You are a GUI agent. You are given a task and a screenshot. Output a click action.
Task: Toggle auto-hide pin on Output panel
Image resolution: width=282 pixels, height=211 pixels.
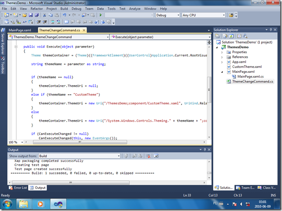[x=204, y=150]
